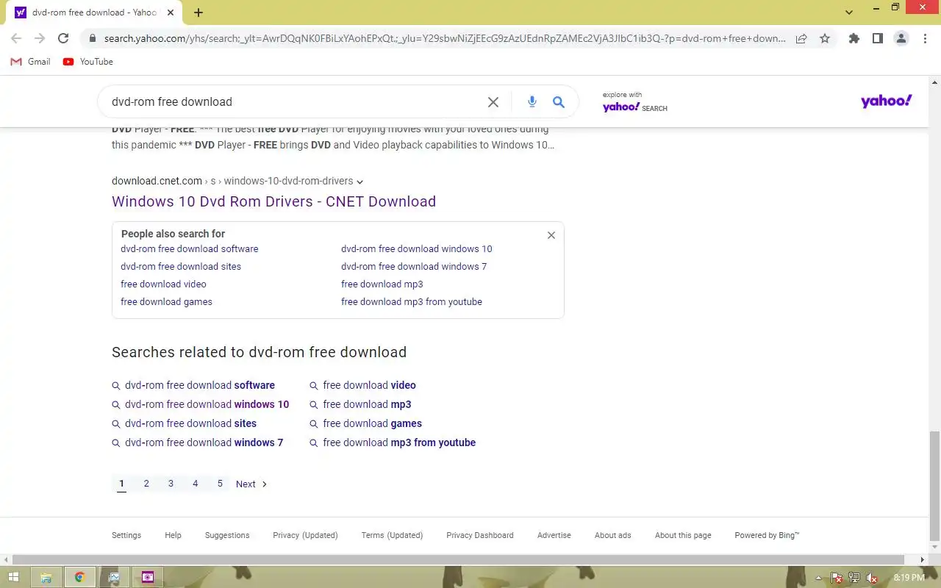
Task: Select free download mp3 from youtube in People also search
Action: click(412, 302)
